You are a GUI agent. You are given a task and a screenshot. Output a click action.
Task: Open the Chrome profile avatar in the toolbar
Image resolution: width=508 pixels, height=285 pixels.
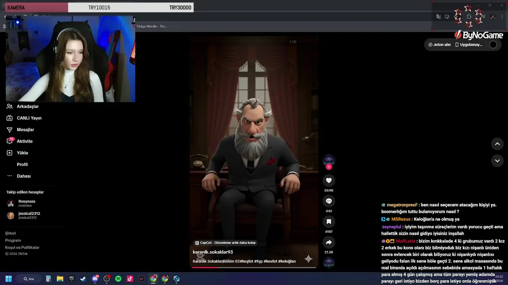coord(493,17)
